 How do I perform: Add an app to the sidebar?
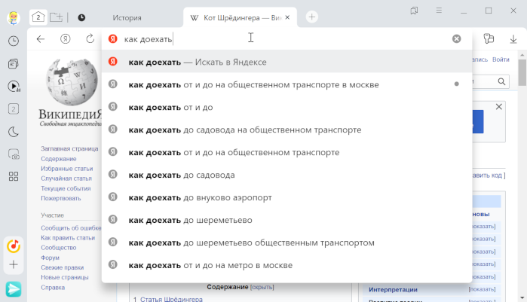tap(14, 264)
